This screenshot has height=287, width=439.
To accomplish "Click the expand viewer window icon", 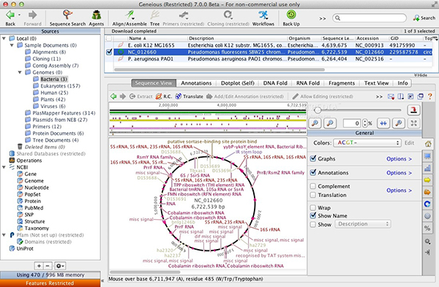I will pos(420,96).
